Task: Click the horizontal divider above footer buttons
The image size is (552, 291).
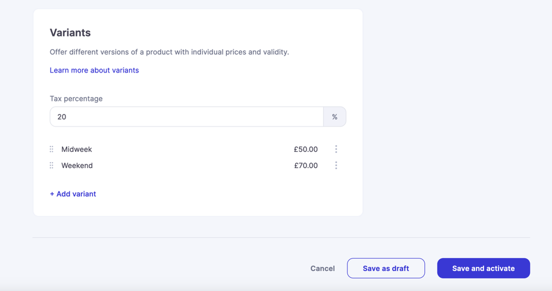Action: 281,238
